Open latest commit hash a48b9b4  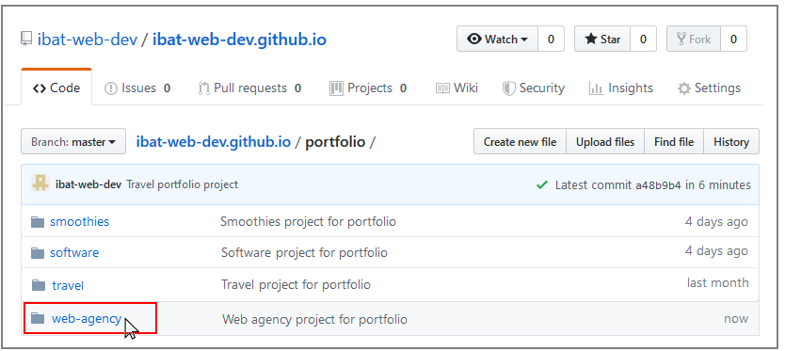[658, 185]
